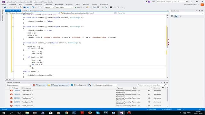Open the Debug configuration dropdown
The width and height of the screenshot is (205, 115).
[49, 7]
